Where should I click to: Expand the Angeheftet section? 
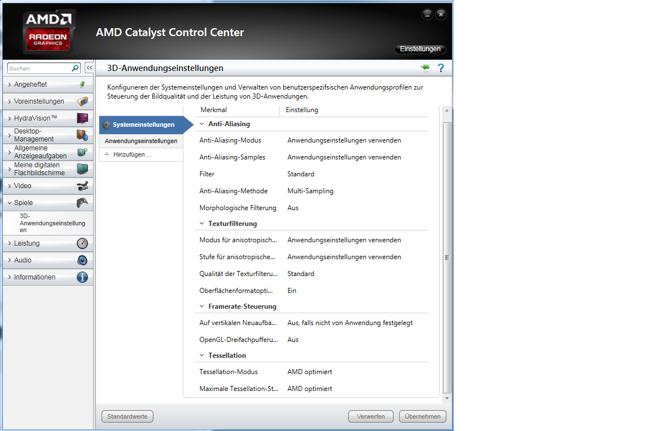[x=10, y=85]
